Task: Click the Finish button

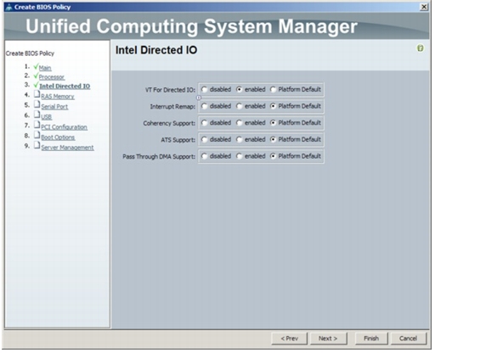Action: click(371, 339)
